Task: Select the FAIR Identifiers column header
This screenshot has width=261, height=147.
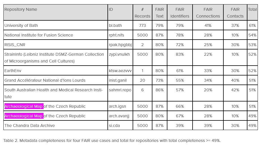Action: 180,13
